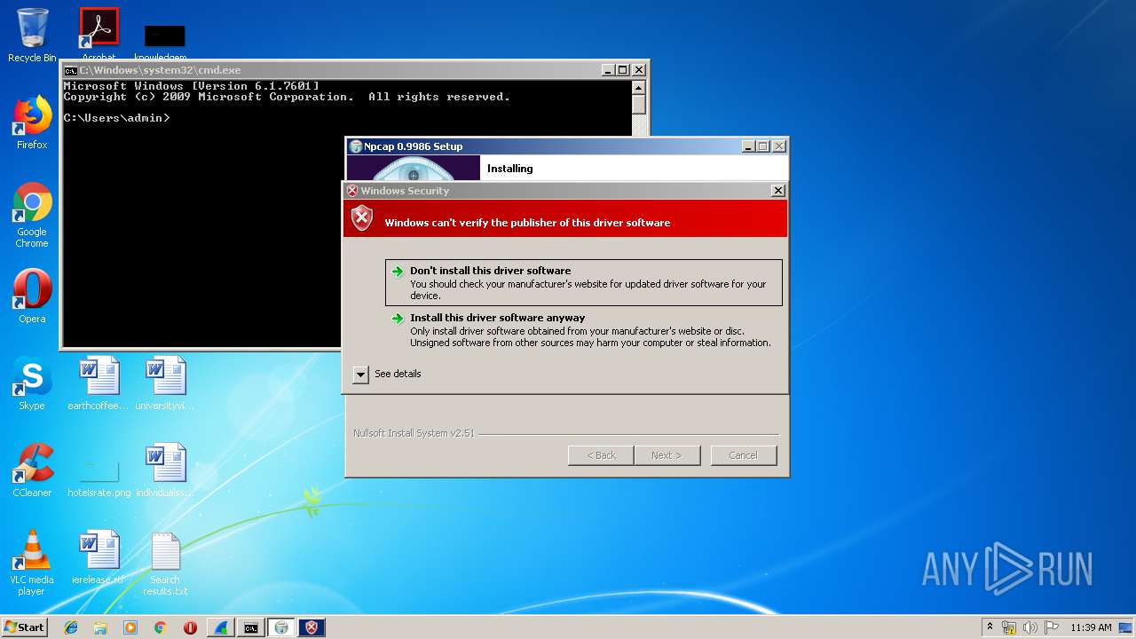Screen dimensions: 1136x639
Task: Open Action Center flag icon
Action: 1052,627
